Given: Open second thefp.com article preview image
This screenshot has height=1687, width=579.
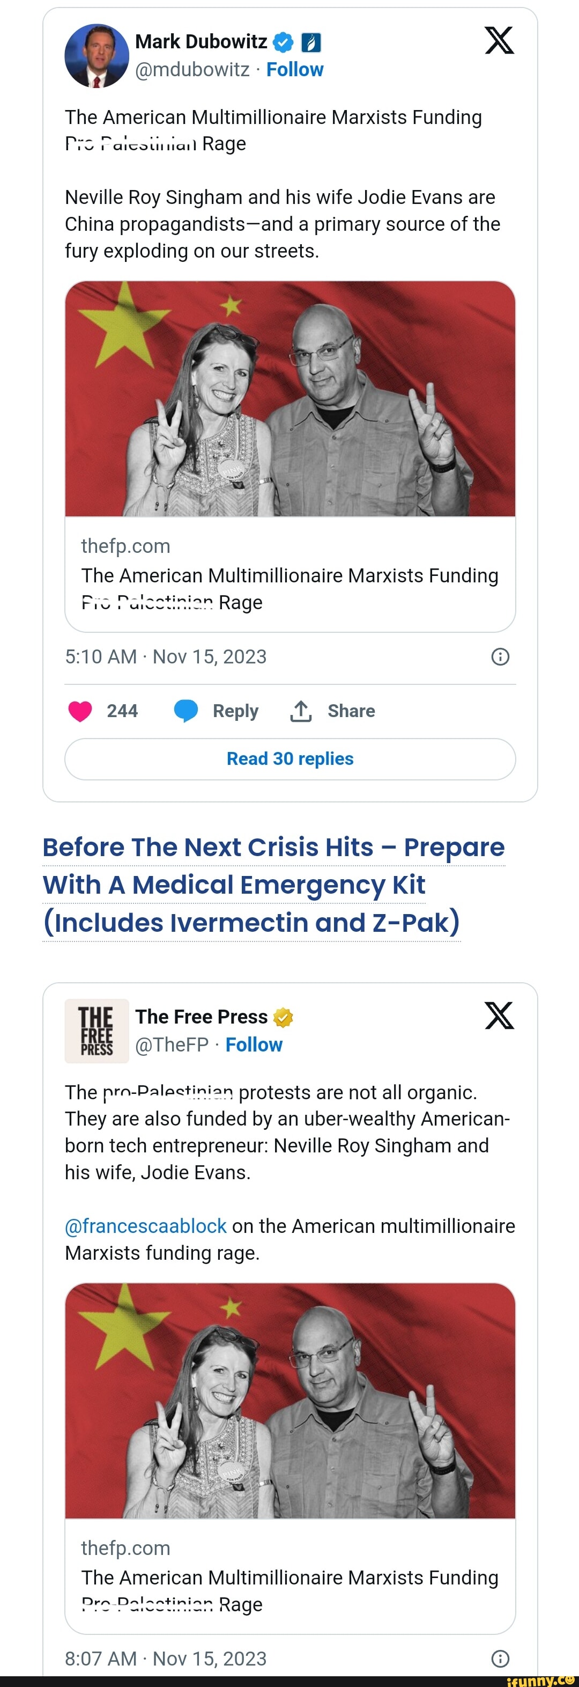Looking at the screenshot, I should point(290,1400).
